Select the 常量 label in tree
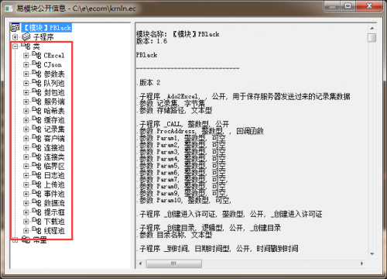Image resolution: width=387 pixels, height=279 pixels. click(x=40, y=240)
